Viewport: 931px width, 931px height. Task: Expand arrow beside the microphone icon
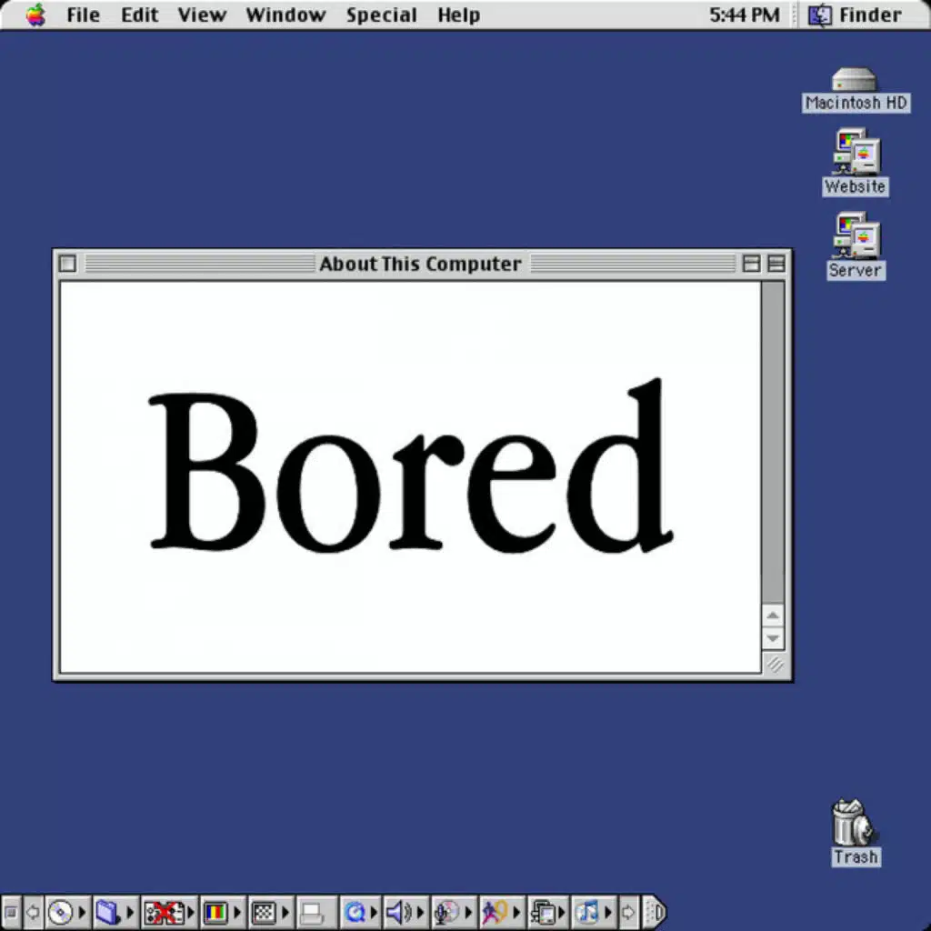point(469,912)
